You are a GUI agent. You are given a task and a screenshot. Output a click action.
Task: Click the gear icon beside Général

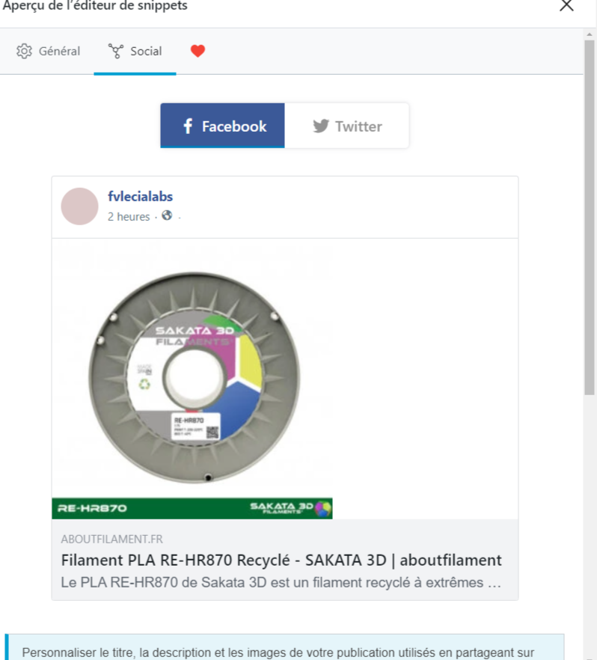click(x=24, y=51)
